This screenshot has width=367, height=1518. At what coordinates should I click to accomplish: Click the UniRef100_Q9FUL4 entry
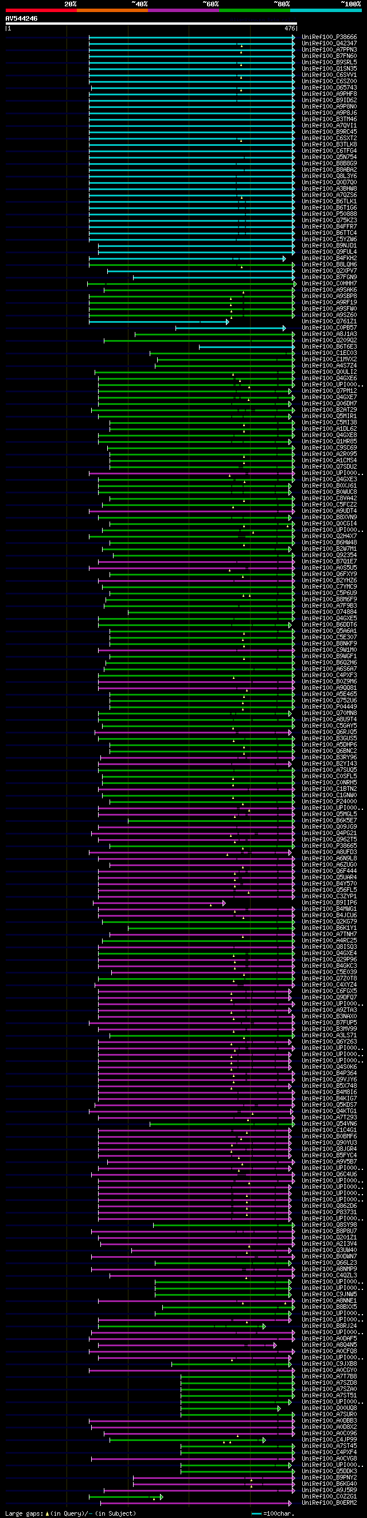329,252
